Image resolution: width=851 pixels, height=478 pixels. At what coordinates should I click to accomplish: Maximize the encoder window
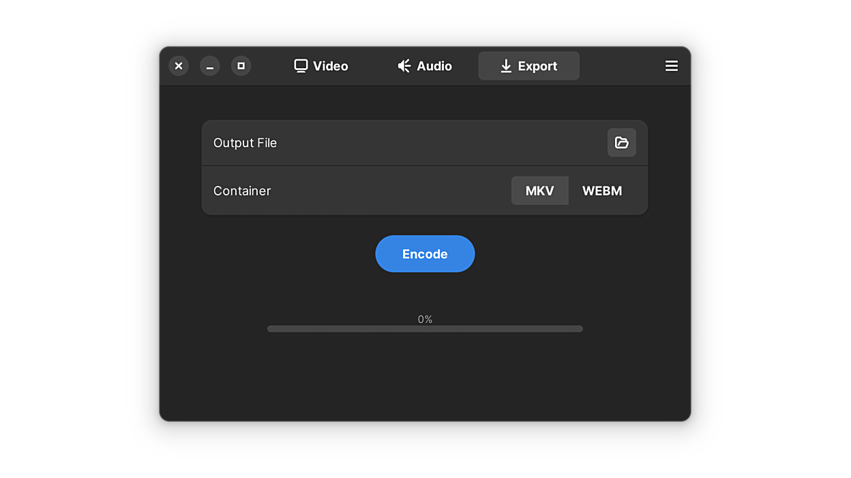coord(241,65)
